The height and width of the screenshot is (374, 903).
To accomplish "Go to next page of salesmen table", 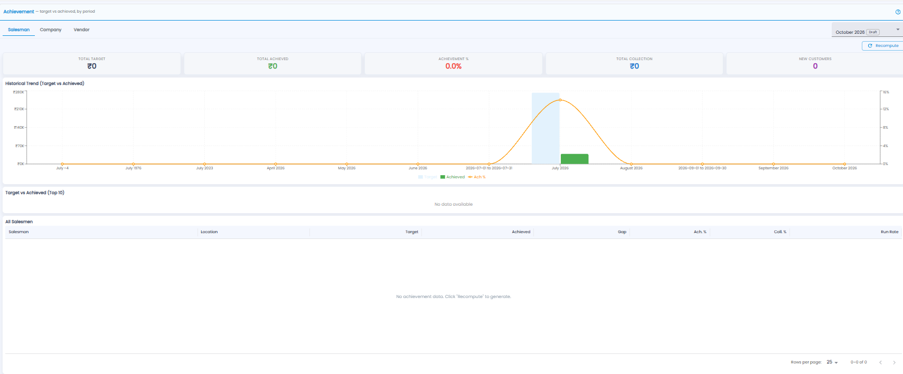I will pos(894,362).
